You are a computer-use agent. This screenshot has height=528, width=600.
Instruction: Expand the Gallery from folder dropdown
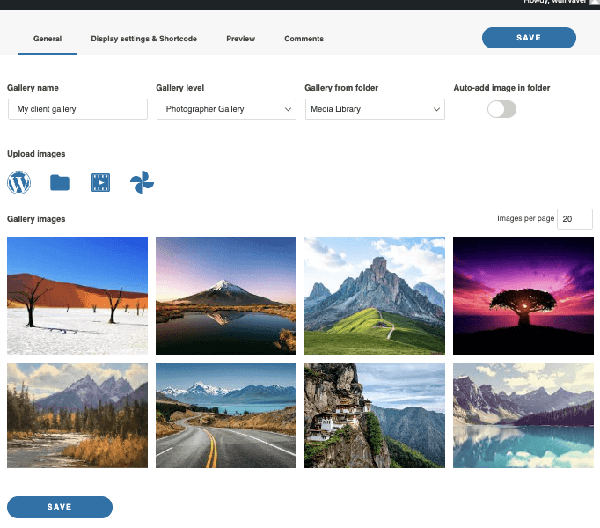[375, 109]
